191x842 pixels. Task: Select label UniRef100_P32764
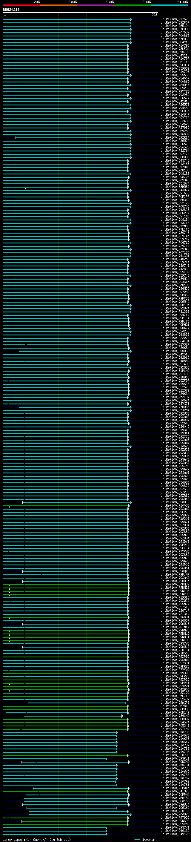[x=175, y=151]
